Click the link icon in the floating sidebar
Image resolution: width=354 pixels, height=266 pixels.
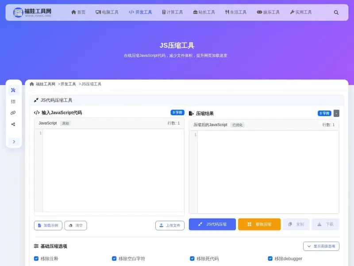coord(13,113)
